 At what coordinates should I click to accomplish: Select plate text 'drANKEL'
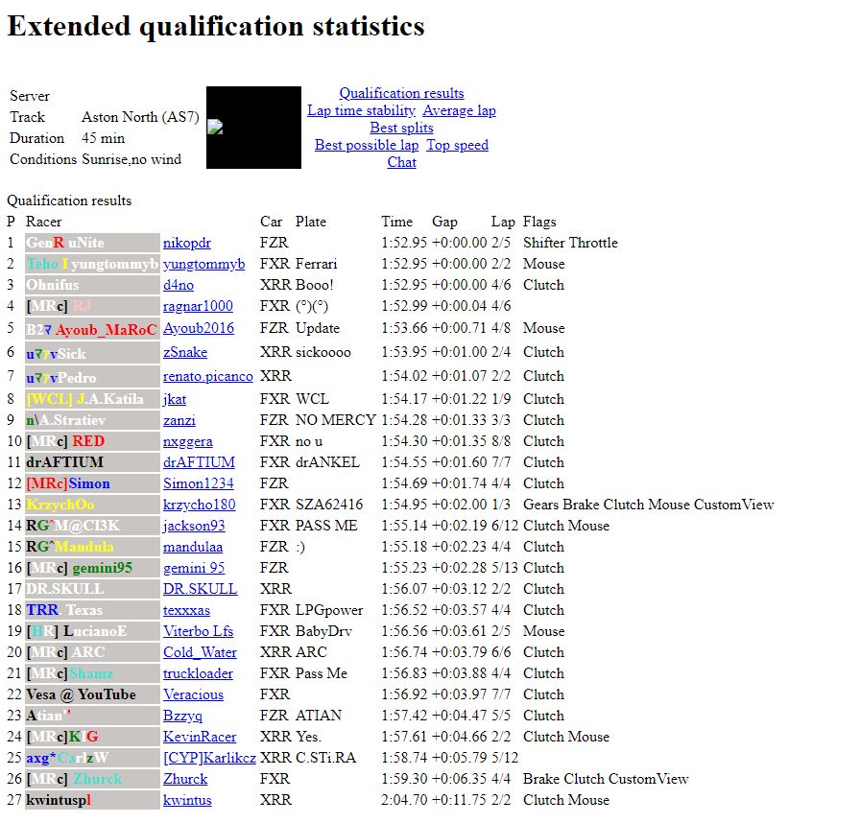pos(327,462)
